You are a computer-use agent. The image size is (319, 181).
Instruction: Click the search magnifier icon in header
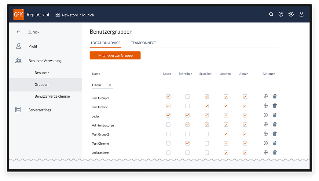(x=271, y=14)
